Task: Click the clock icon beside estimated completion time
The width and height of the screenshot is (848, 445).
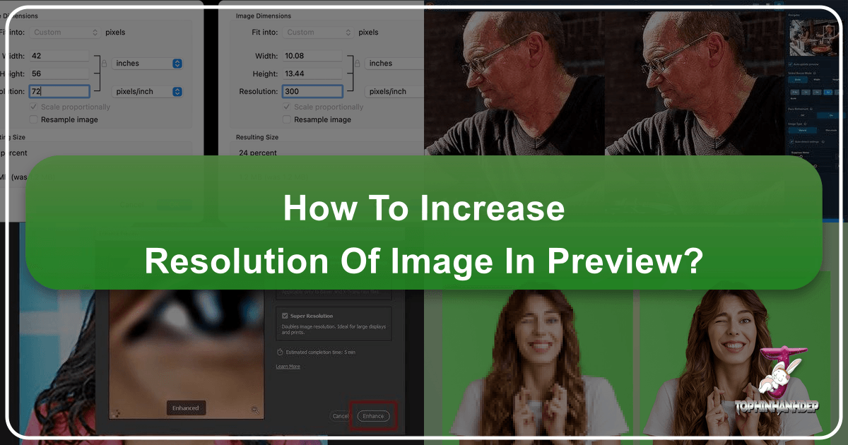Action: click(278, 352)
